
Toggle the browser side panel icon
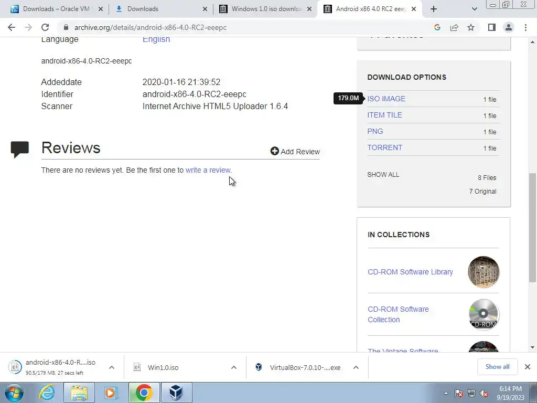492,27
